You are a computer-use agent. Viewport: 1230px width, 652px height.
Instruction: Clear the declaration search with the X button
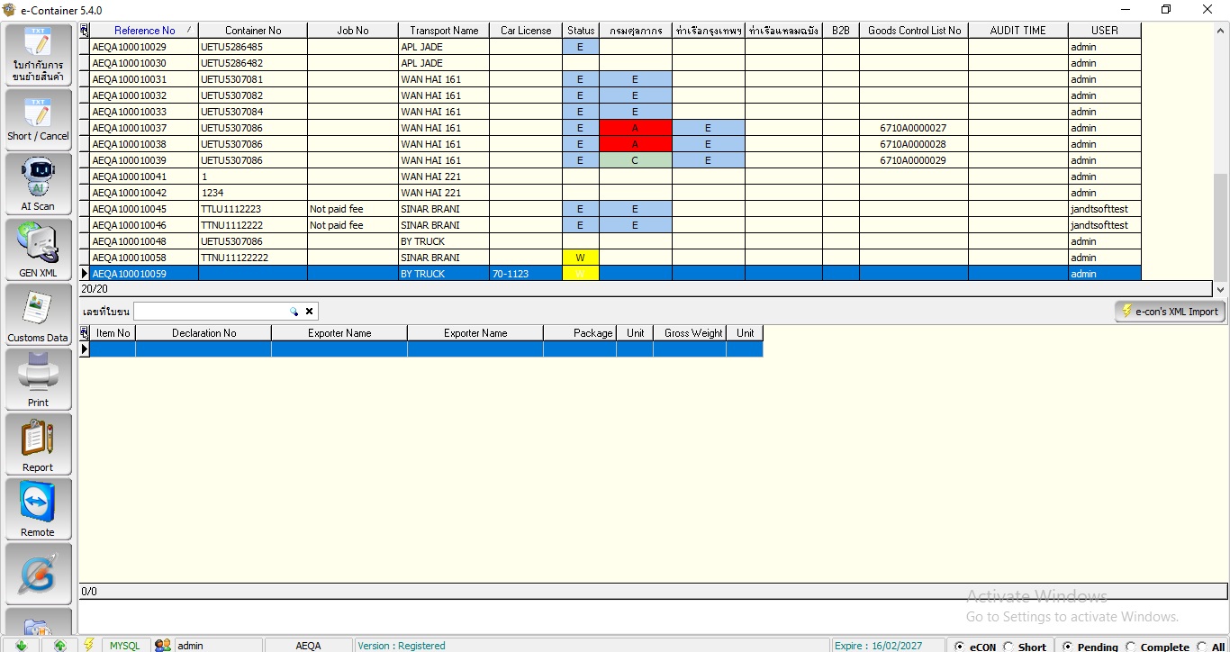[x=309, y=312]
